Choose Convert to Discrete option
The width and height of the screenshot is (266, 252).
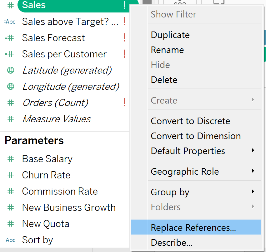point(190,121)
